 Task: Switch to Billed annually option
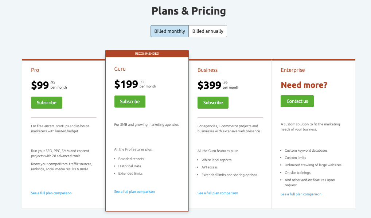click(x=208, y=31)
